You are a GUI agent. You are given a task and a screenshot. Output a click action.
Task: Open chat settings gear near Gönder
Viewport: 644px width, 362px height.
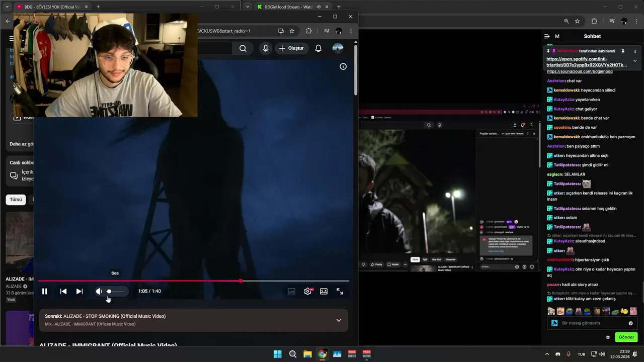[608, 337]
